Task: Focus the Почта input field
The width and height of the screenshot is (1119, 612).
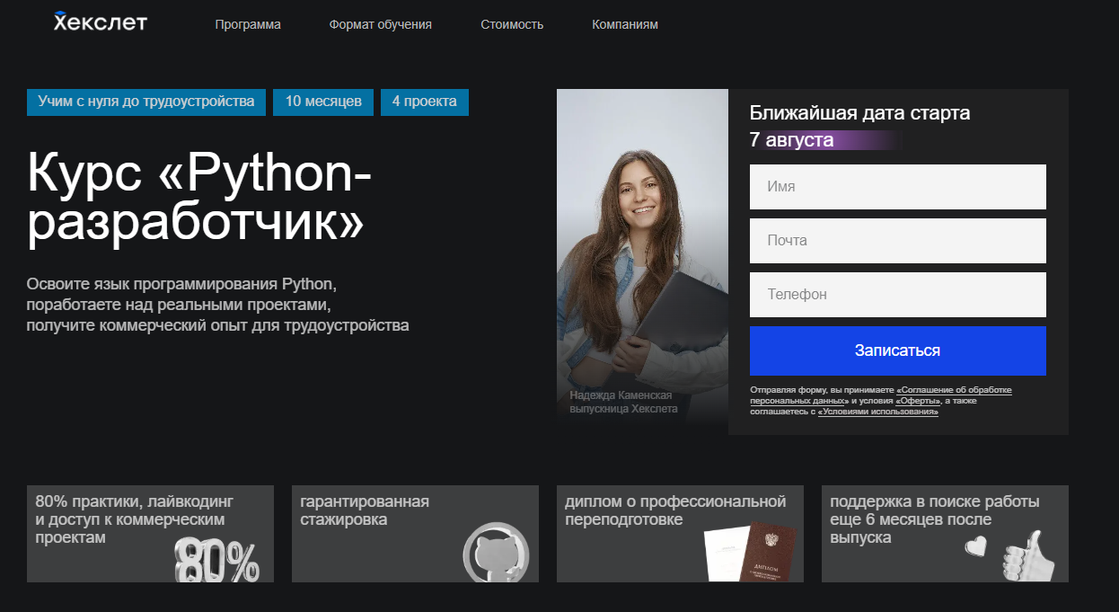Action: (898, 241)
